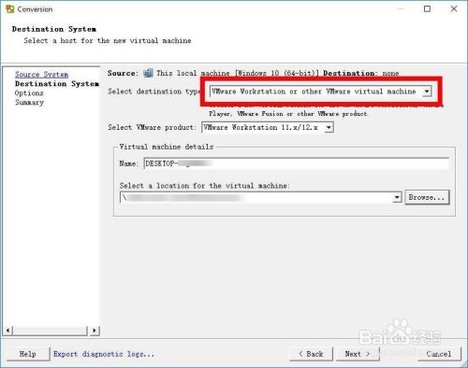
Task: Click the 'Select a location for the virtual machine' label
Action: coord(205,186)
